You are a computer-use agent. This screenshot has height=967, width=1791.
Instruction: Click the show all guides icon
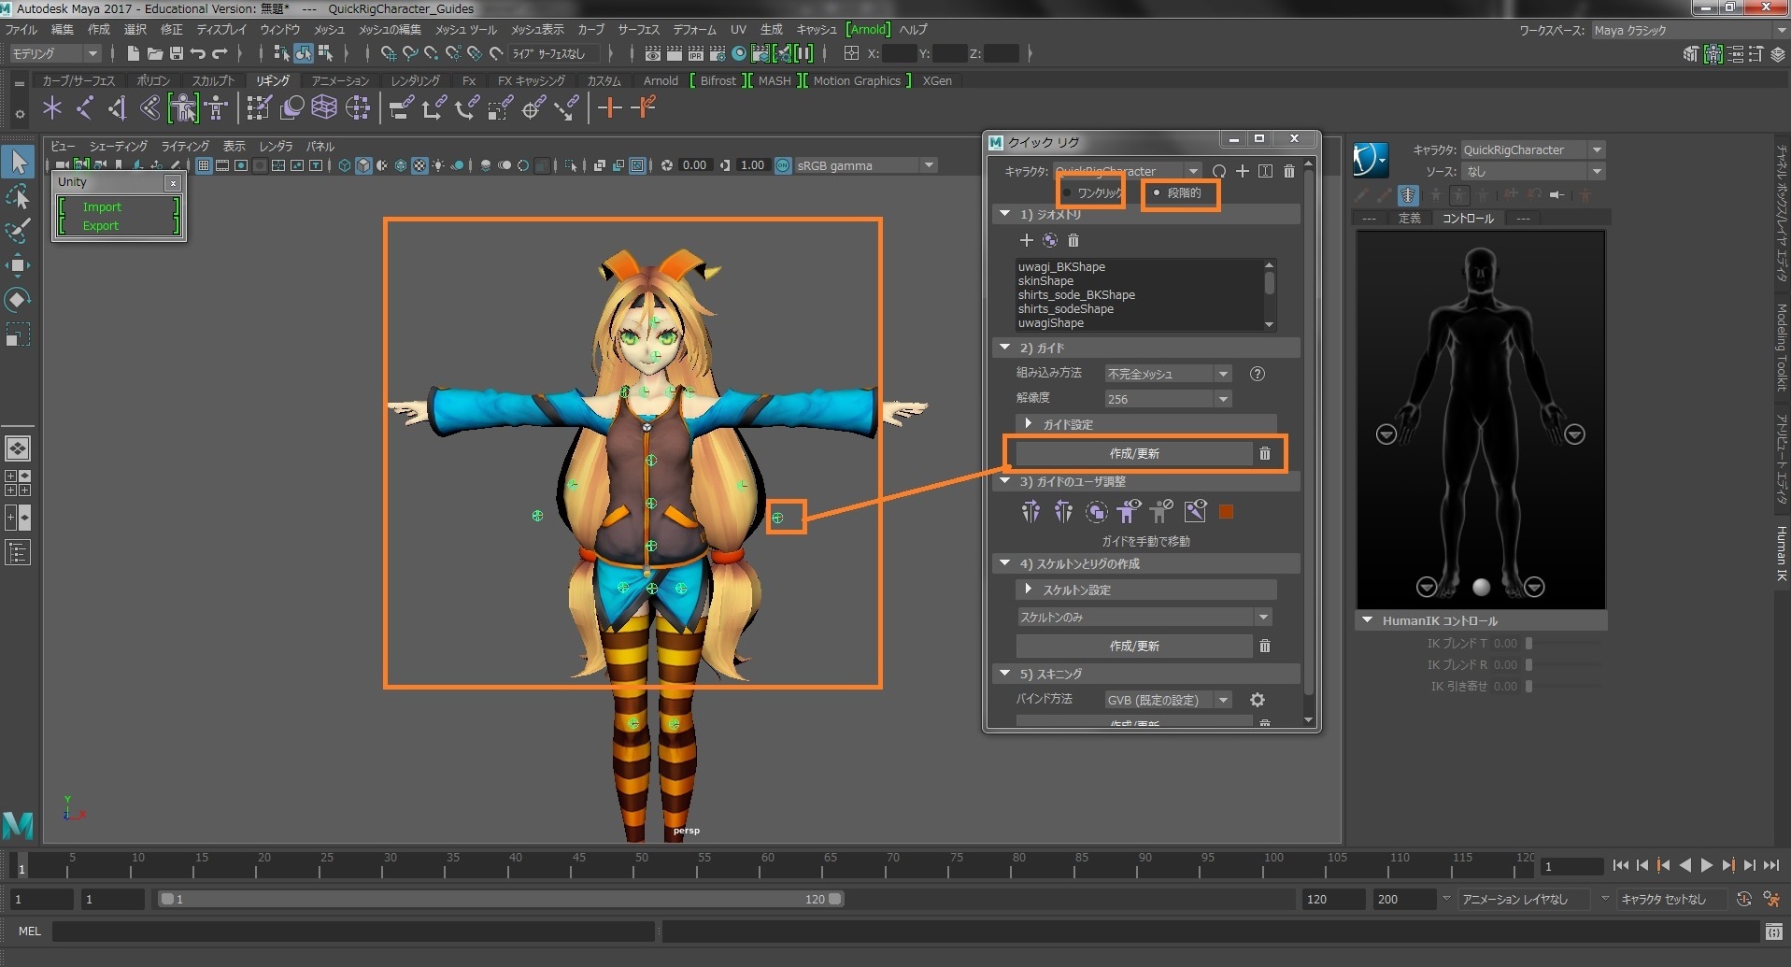click(1129, 511)
